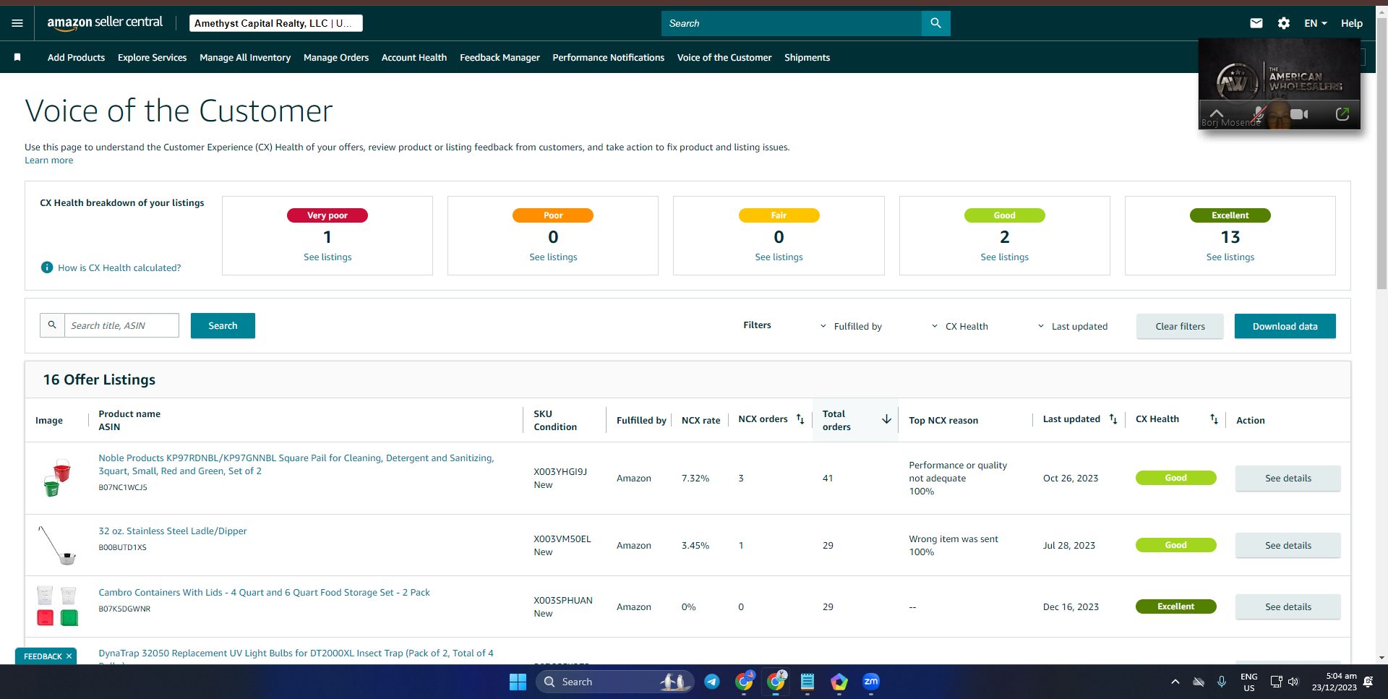
Task: See details for Stainless Steel Ladle
Action: tap(1288, 545)
